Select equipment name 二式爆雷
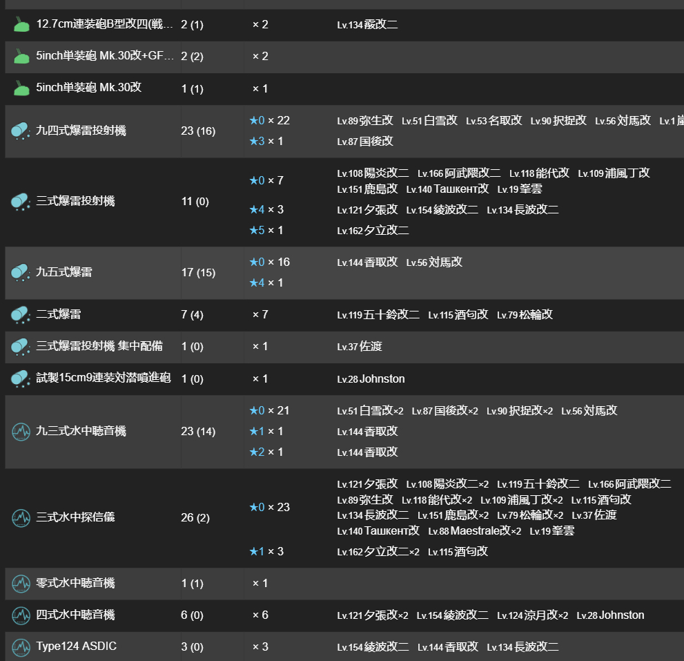 point(59,314)
